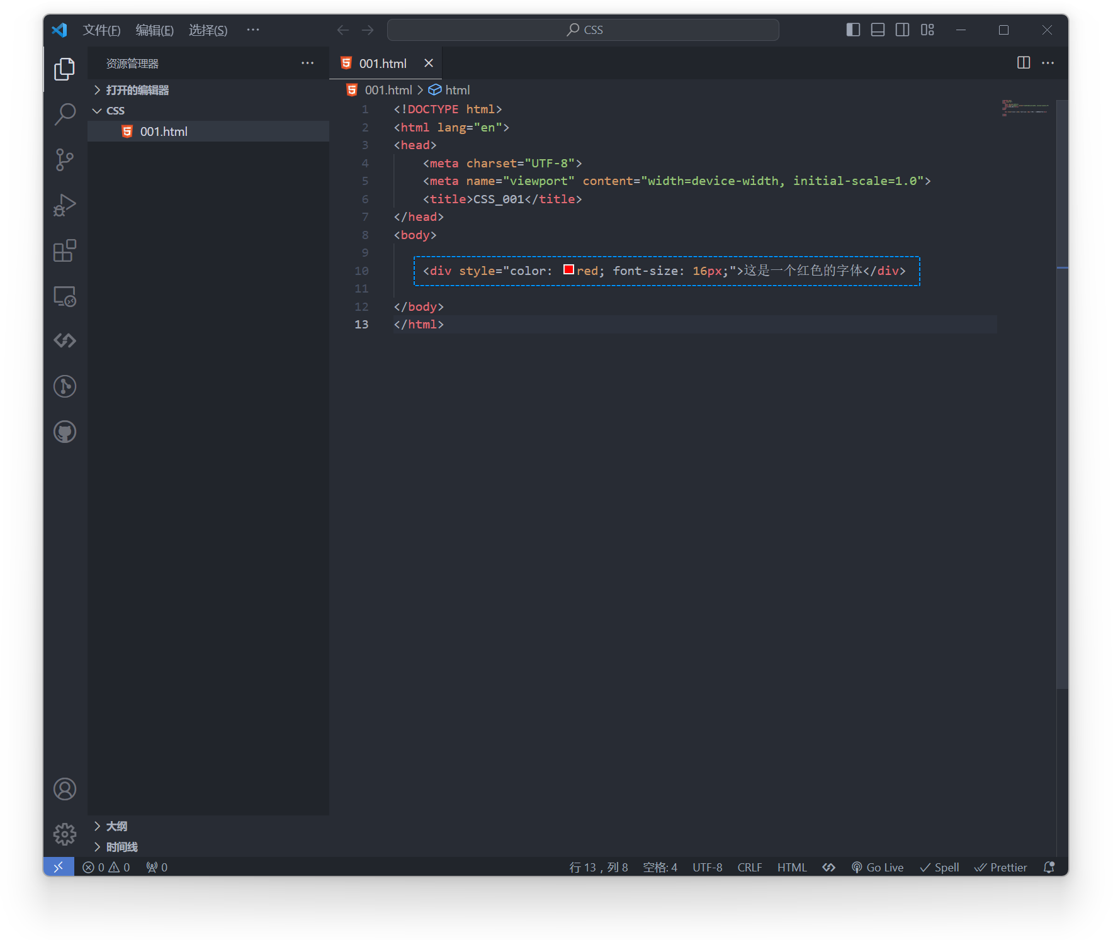Toggle the secondary side bar layout button
Screen dimensions: 1113x940
[x=902, y=30]
